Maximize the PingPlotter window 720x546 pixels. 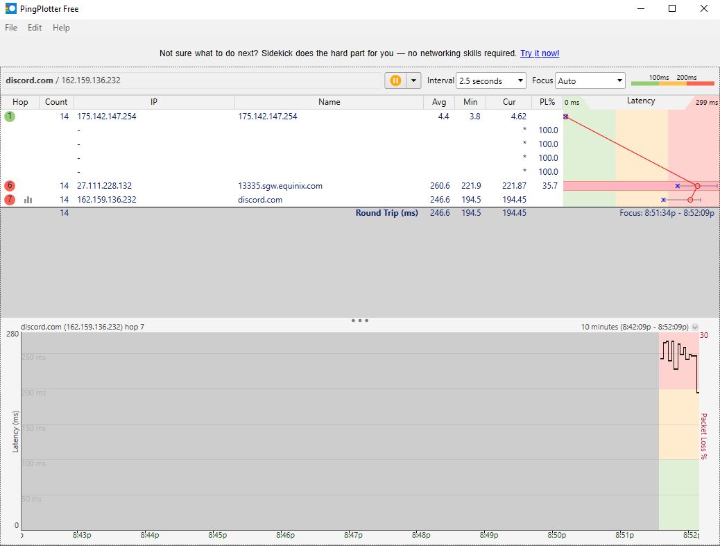pos(672,8)
